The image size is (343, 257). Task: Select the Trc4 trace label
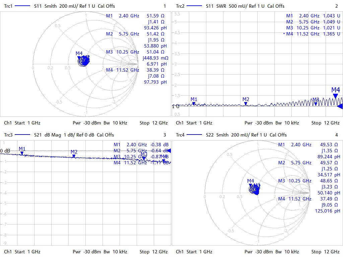(x=180, y=135)
